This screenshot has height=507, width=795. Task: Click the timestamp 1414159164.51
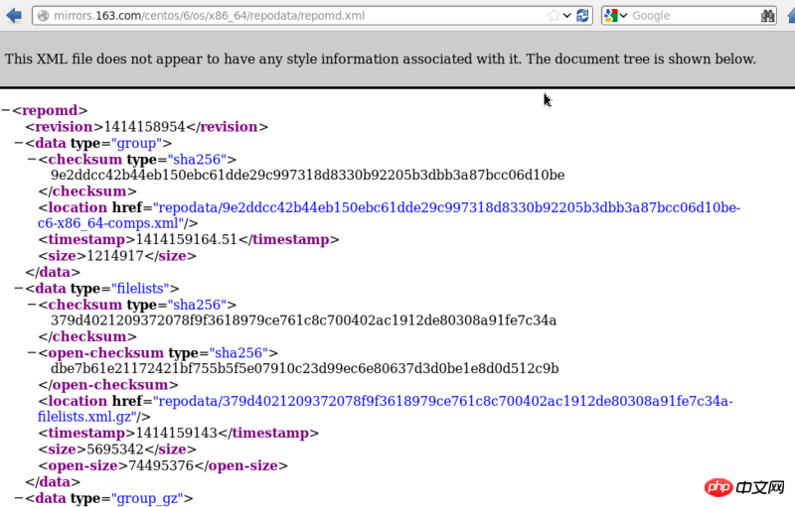pos(187,239)
